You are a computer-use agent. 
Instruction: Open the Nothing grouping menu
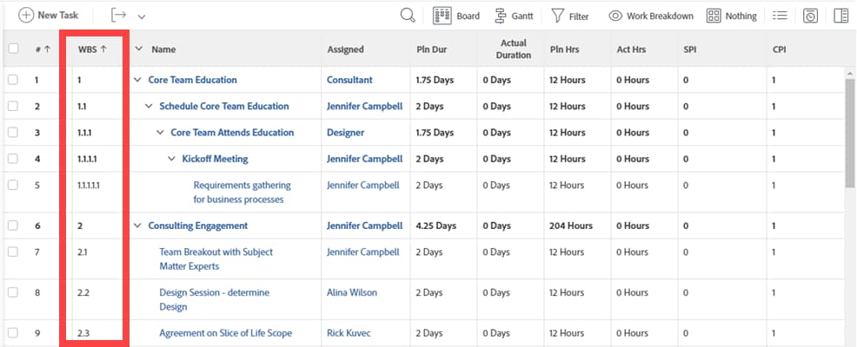tap(731, 16)
